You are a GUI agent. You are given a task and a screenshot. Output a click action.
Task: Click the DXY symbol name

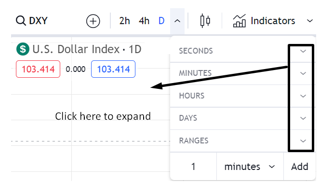coord(38,21)
